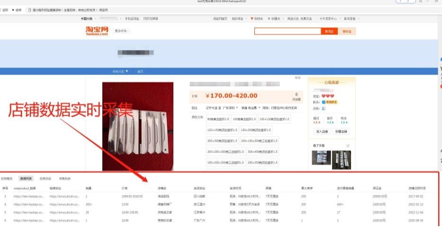The width and height of the screenshot is (442, 237).
Task: Switch to the 任务日志 tab
Action: click(x=45, y=178)
